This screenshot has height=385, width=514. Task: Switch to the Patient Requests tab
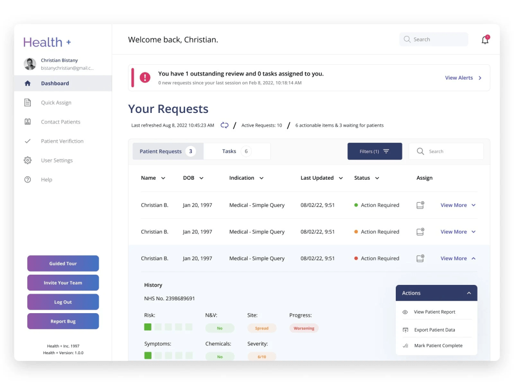(168, 151)
